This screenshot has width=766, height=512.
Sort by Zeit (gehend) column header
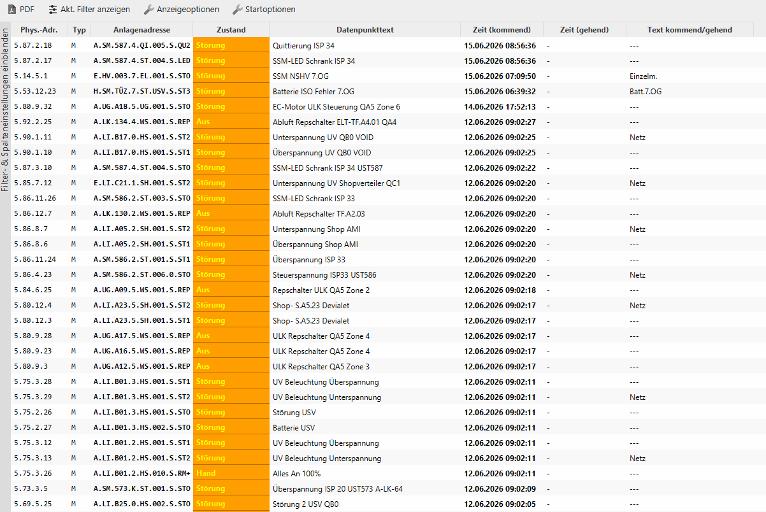(x=584, y=30)
